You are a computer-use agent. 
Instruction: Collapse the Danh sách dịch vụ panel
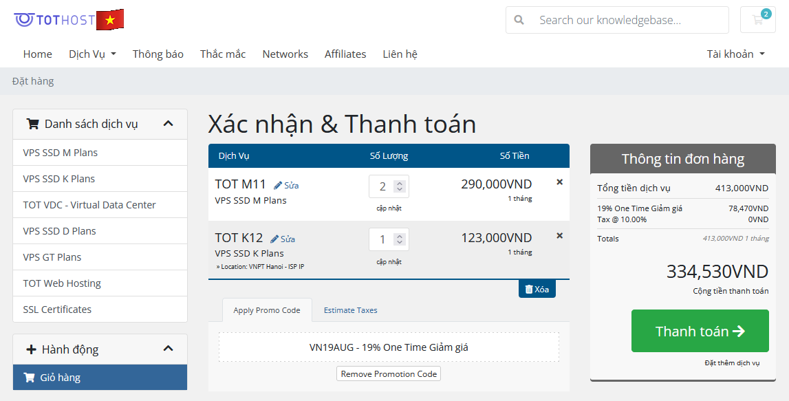[x=168, y=124]
